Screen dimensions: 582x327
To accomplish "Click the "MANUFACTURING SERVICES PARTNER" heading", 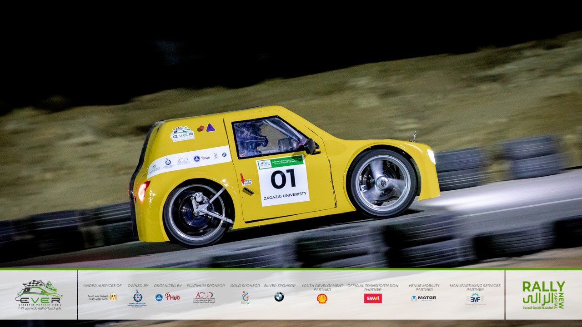I will (475, 287).
